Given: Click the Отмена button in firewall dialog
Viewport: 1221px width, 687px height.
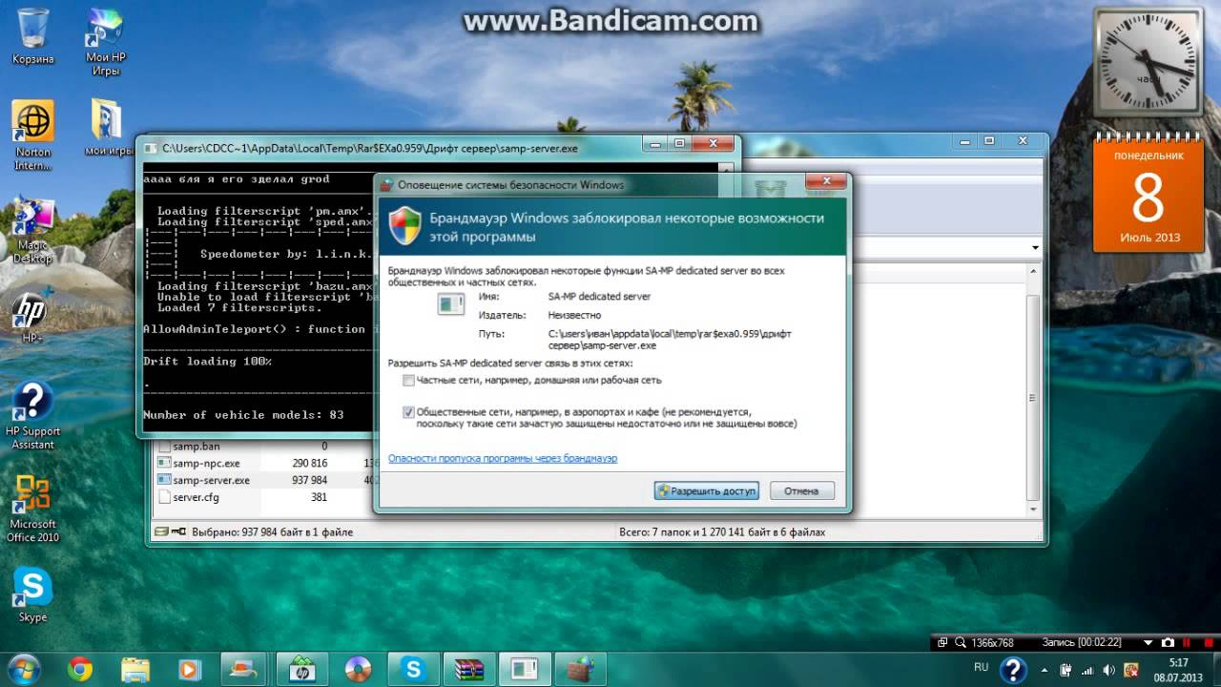Looking at the screenshot, I should 801,490.
